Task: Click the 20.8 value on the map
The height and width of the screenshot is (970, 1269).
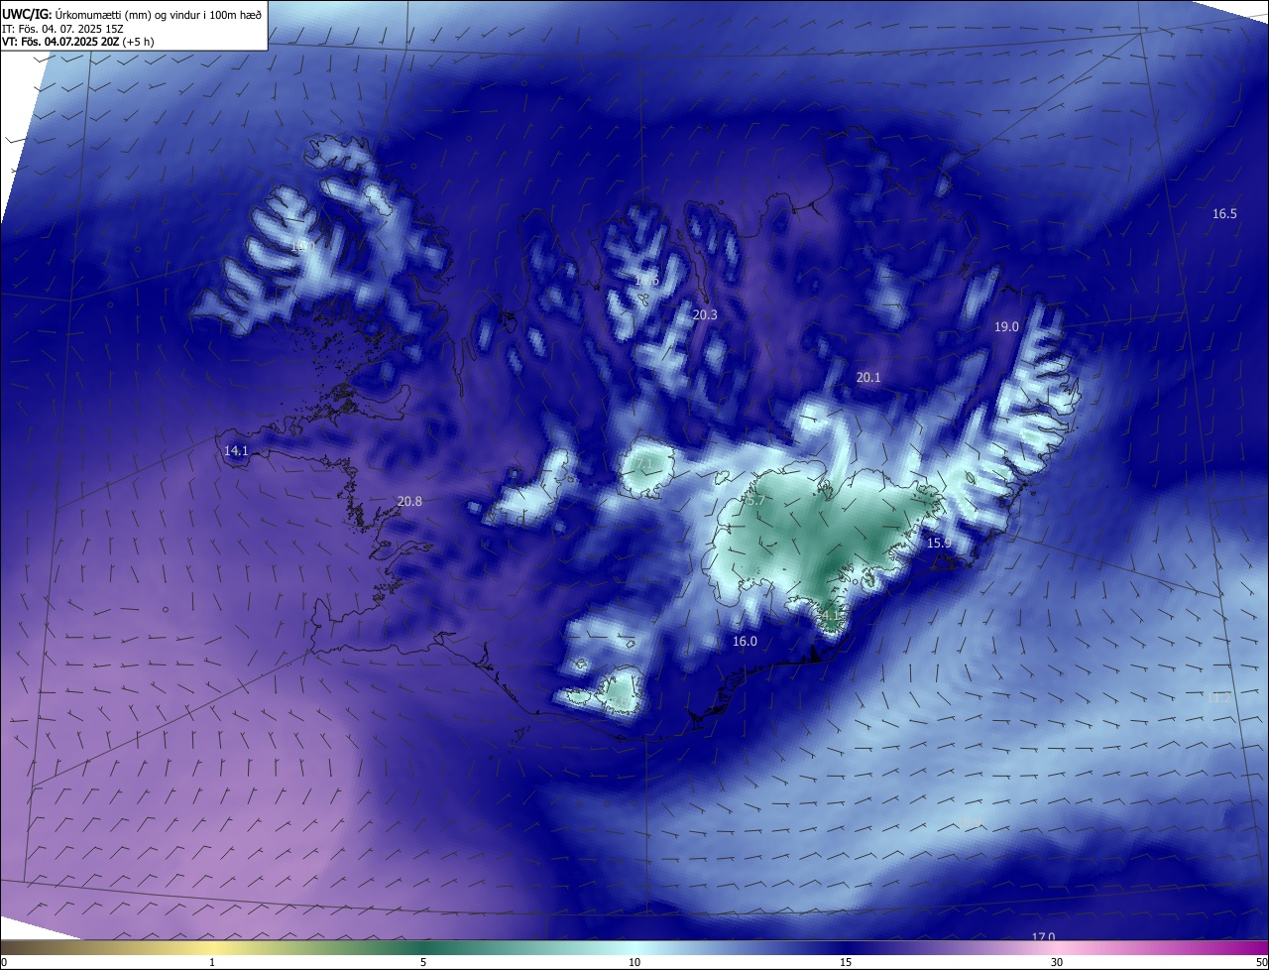Action: 408,501
